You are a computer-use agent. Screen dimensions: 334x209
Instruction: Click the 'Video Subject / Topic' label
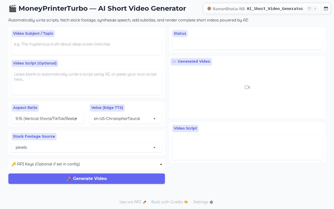click(x=33, y=33)
